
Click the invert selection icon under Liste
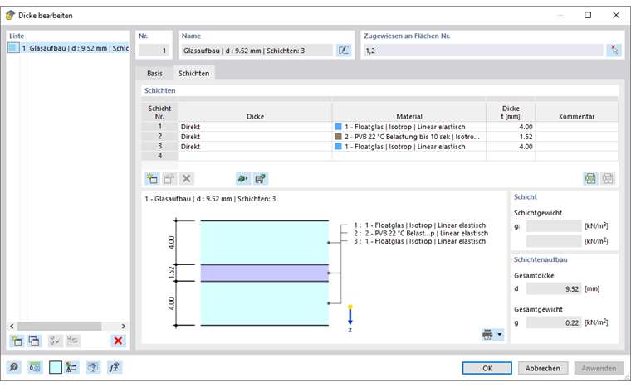pos(72,341)
